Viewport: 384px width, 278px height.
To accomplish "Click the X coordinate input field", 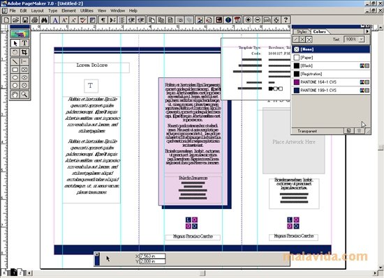I will 152,256.
